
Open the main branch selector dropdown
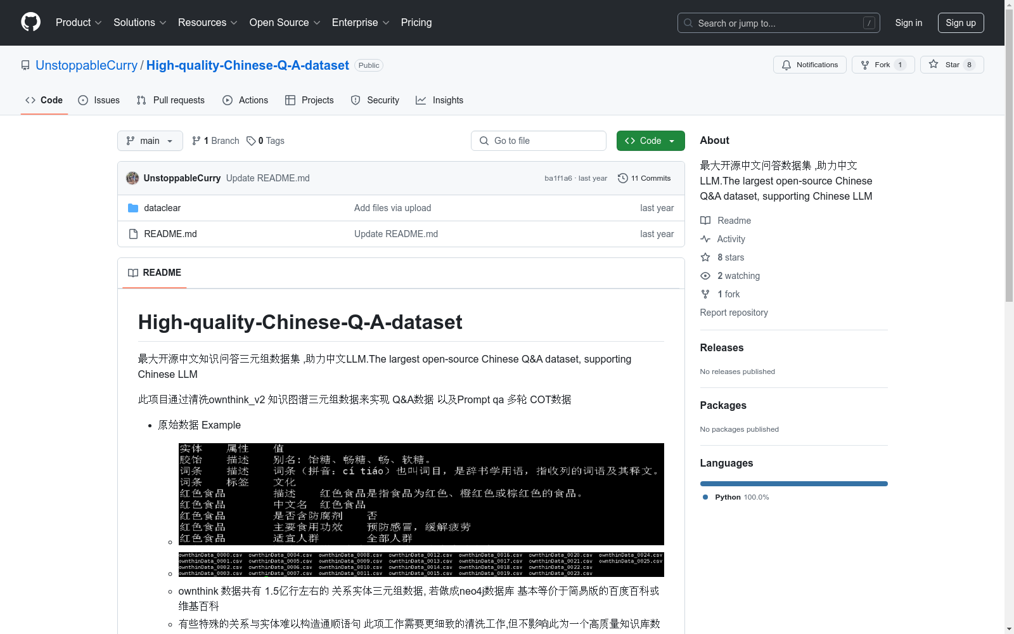coord(150,141)
